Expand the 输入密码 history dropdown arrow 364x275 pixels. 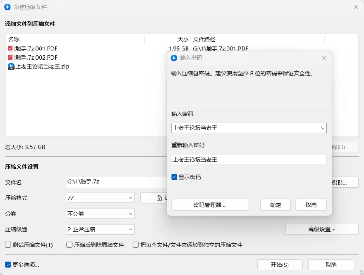click(x=323, y=128)
